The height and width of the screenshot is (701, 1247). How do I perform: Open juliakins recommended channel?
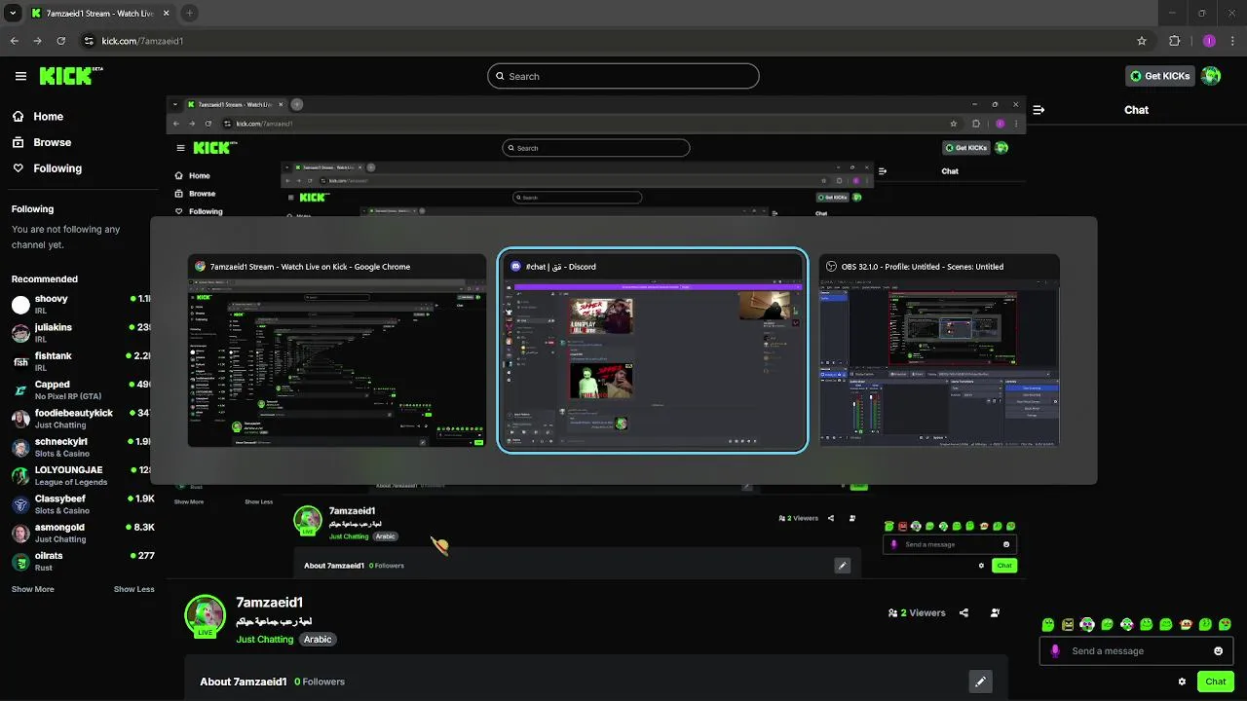click(83, 333)
